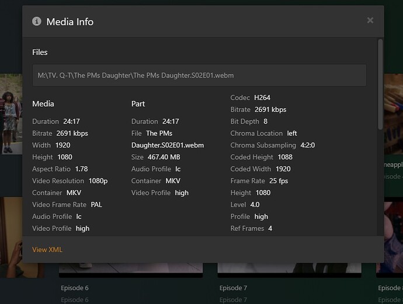Open the View XML link
The image size is (403, 304).
(x=47, y=250)
